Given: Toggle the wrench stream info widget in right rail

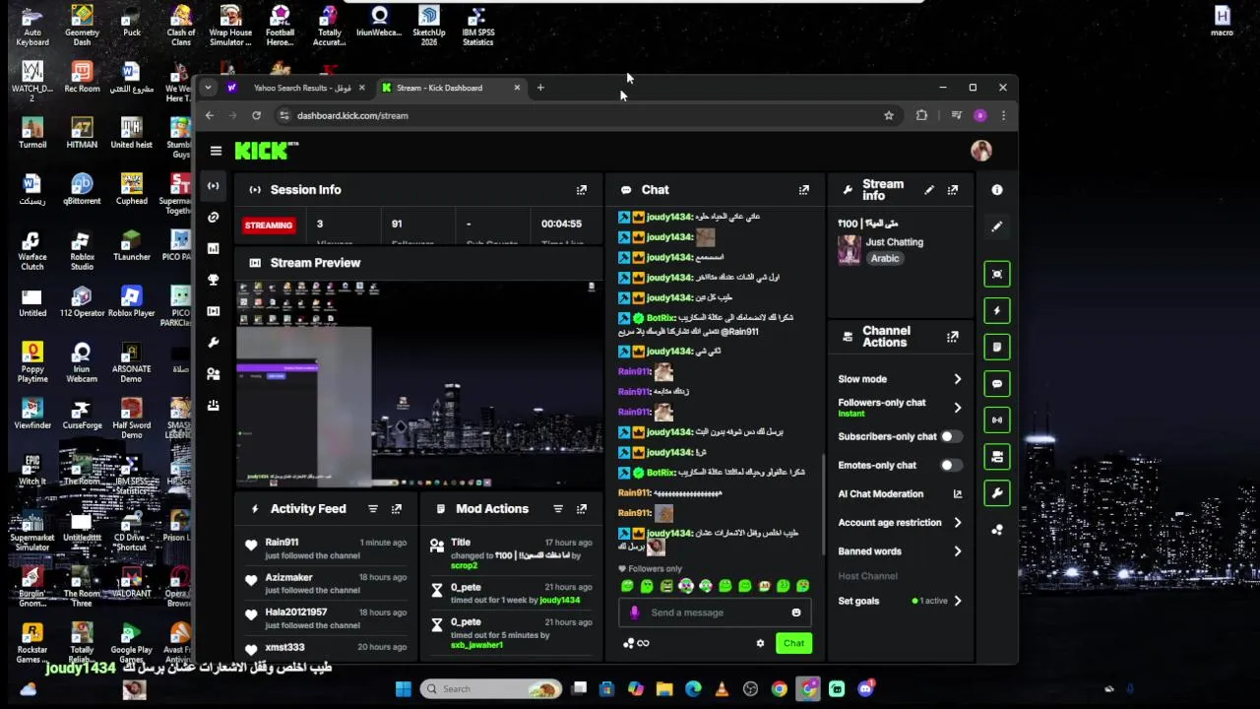Looking at the screenshot, I should (997, 493).
